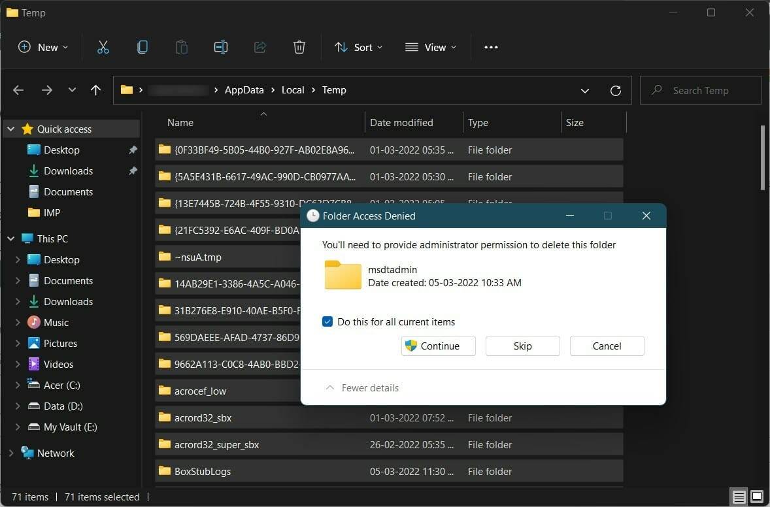Open the See more ellipsis menu

coord(491,46)
